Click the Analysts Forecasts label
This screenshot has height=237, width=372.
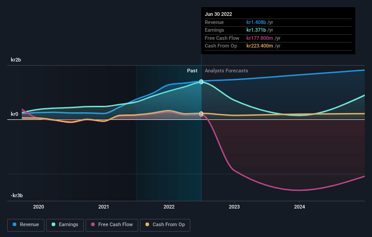227,71
